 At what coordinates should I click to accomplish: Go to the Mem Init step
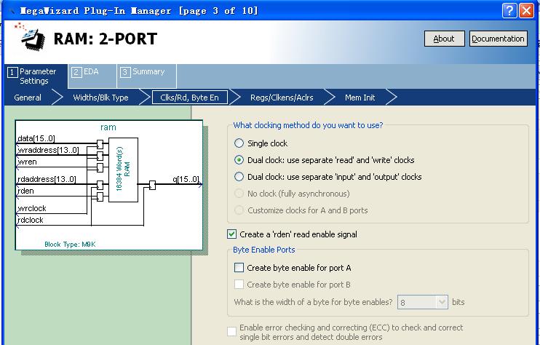(360, 98)
